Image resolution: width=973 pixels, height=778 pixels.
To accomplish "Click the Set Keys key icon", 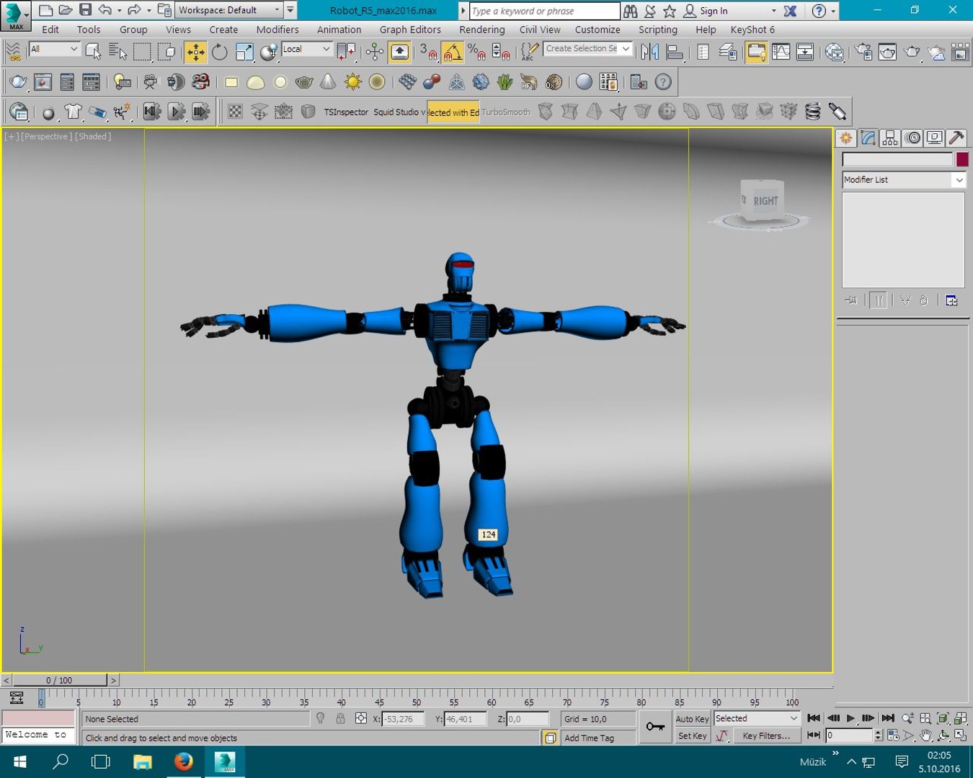I will [655, 727].
